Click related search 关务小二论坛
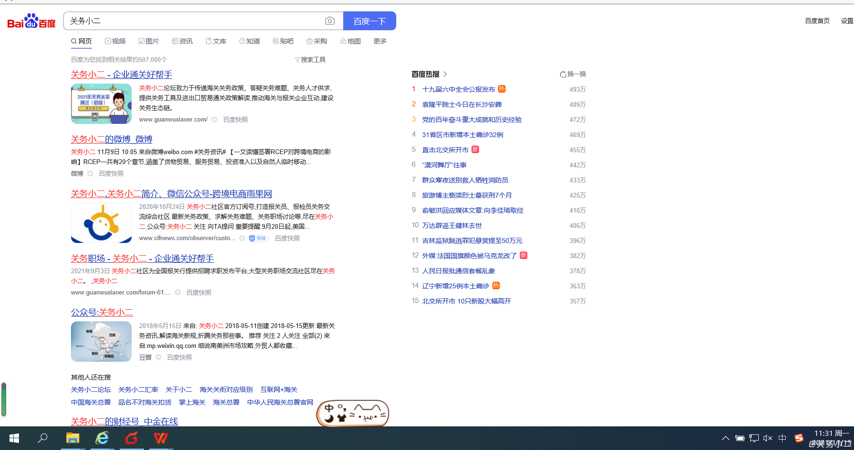The image size is (854, 450). pyautogui.click(x=91, y=389)
